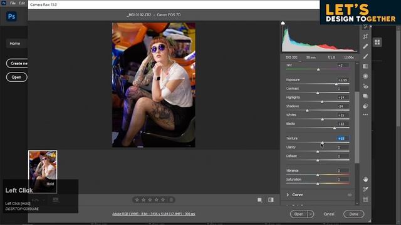Select the Spot Removal healing tool
This screenshot has width=401, height=225.
[x=365, y=46]
